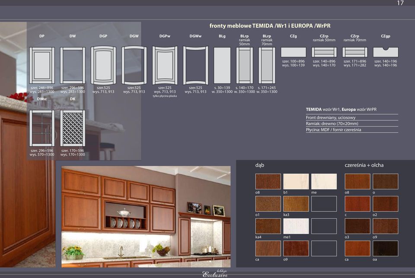Pick the me1 white swatch
Image resolution: width=415 pixels, height=278 pixels.
296,226
